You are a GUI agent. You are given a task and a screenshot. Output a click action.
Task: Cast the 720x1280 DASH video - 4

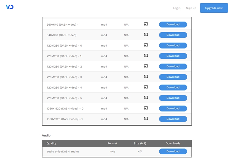click(x=146, y=87)
